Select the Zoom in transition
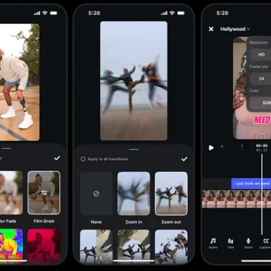The image size is (271, 271). (x=133, y=194)
